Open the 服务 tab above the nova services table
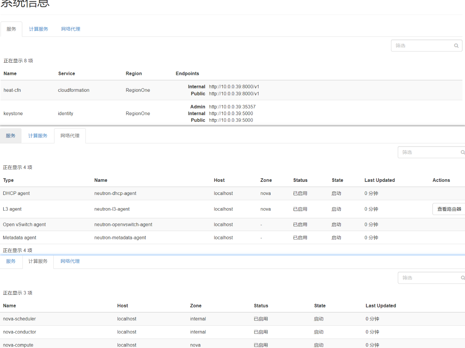Screen dimensions: 465x348 pyautogui.click(x=11, y=261)
